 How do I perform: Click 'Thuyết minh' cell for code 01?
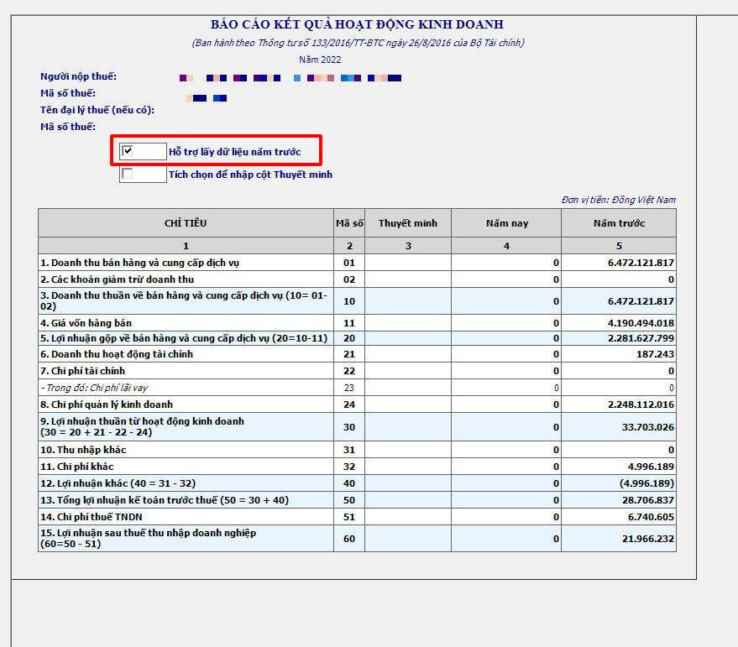coord(407,263)
